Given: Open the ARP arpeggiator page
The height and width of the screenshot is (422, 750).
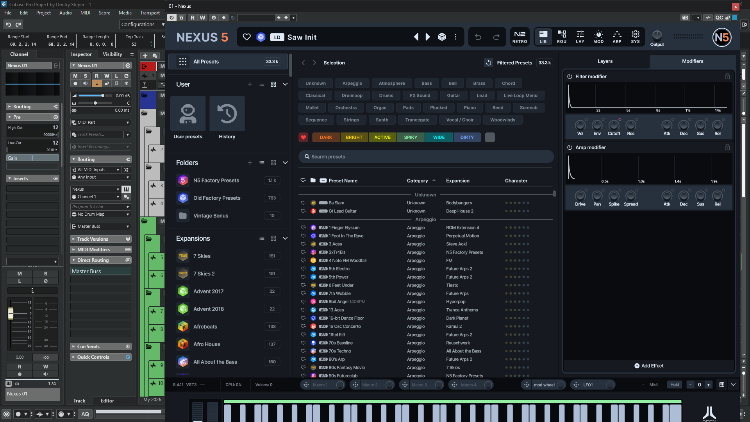Looking at the screenshot, I should click(617, 37).
